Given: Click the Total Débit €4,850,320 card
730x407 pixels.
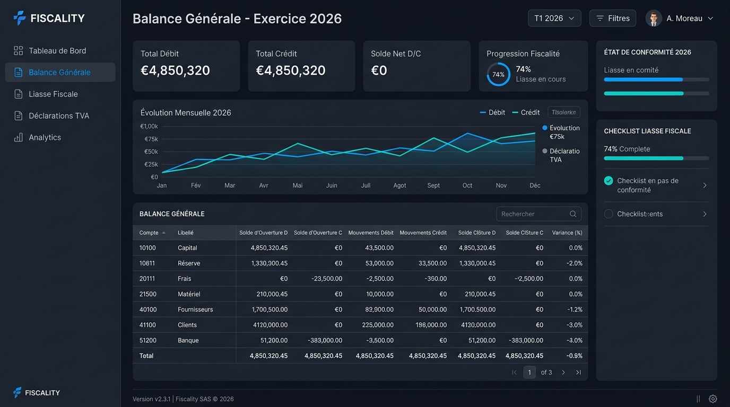Looking at the screenshot, I should 186,66.
